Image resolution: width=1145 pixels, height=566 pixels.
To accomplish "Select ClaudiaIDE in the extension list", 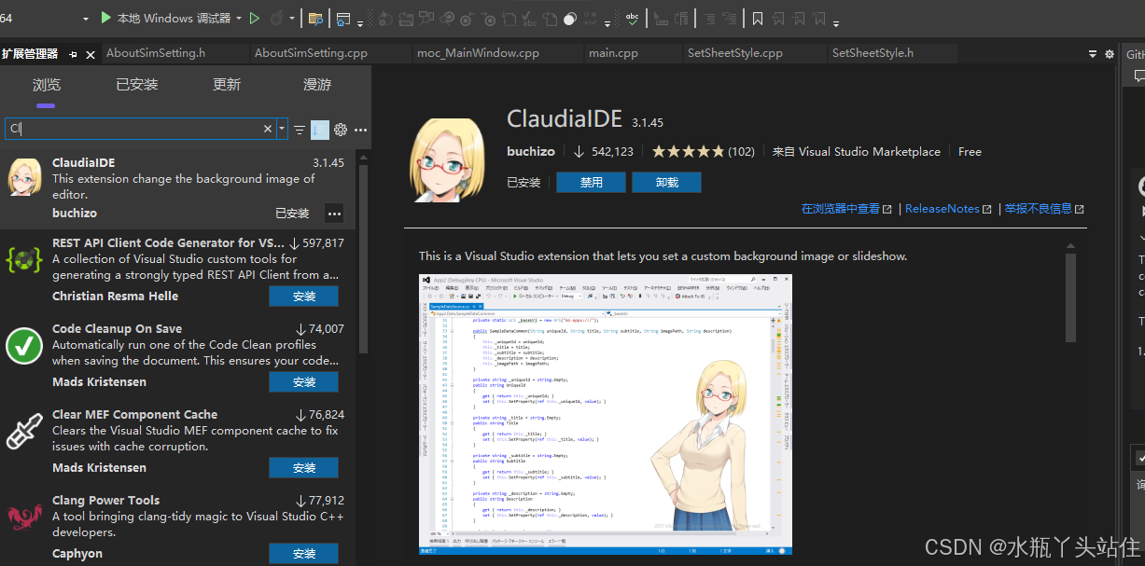I will click(177, 188).
